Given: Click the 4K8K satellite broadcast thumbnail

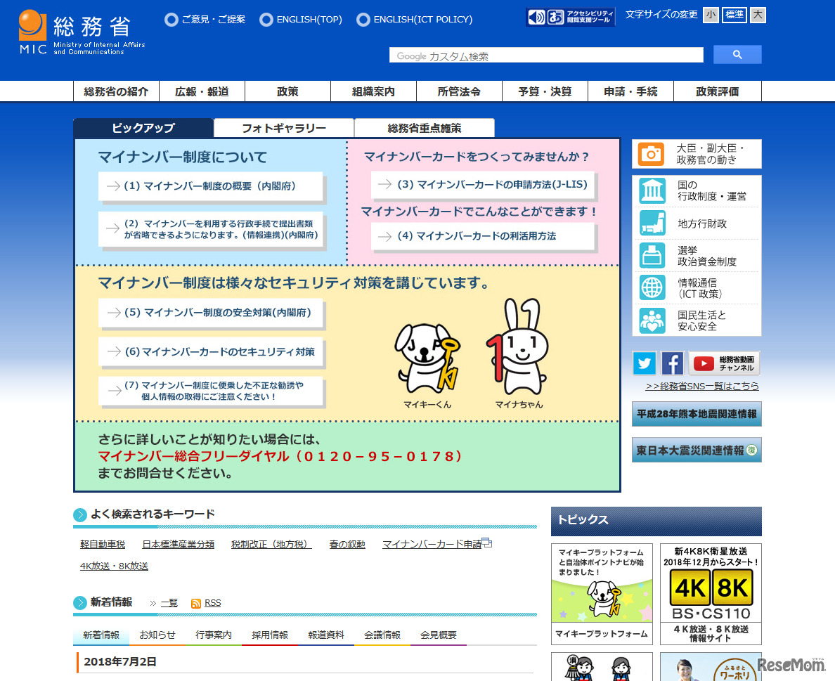Looking at the screenshot, I should (x=710, y=594).
